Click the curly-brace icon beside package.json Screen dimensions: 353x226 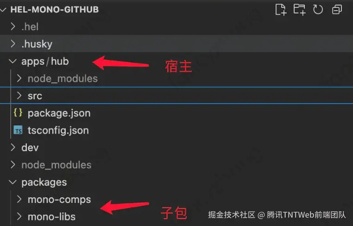click(x=18, y=113)
